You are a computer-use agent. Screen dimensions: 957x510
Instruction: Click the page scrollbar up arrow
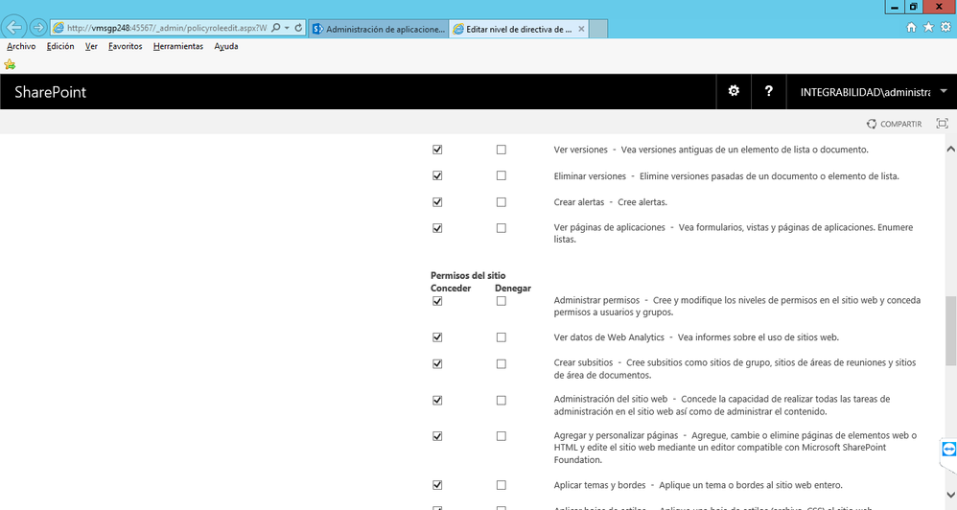(x=950, y=149)
